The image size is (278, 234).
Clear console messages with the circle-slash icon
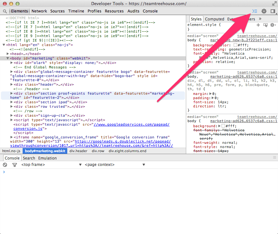(x=4, y=165)
